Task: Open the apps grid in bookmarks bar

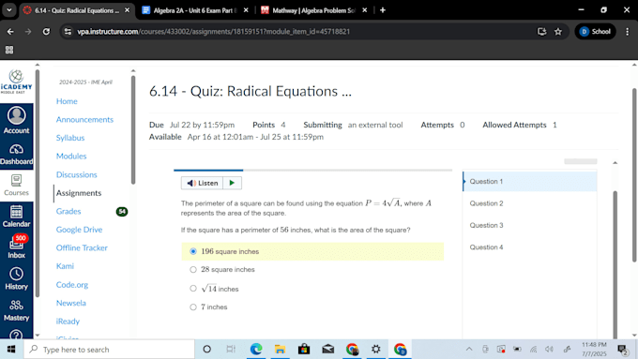Action: pos(9,50)
